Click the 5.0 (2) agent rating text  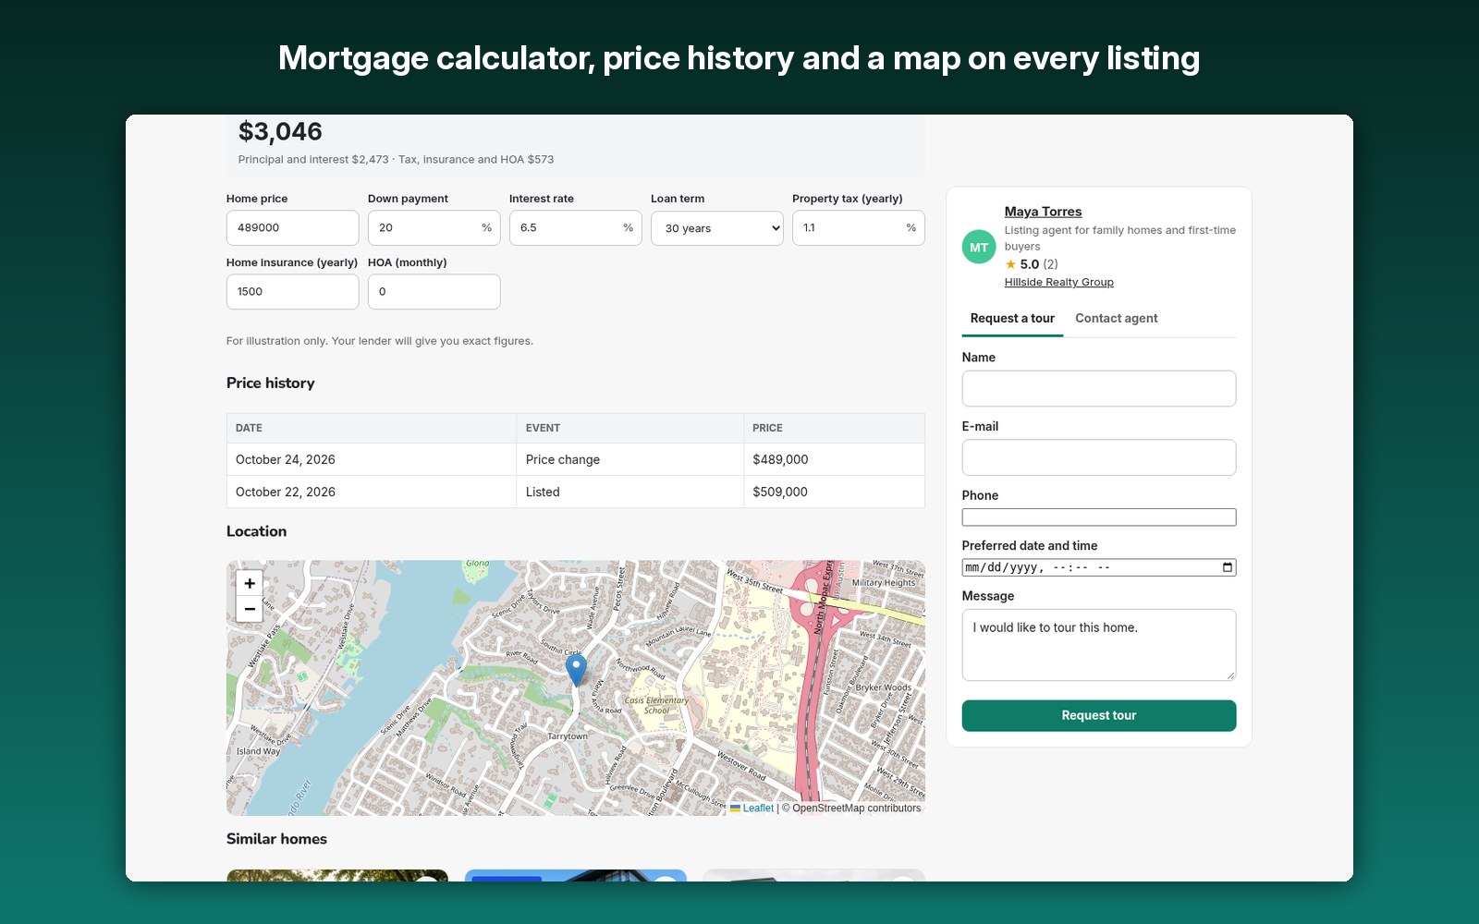tap(1039, 264)
